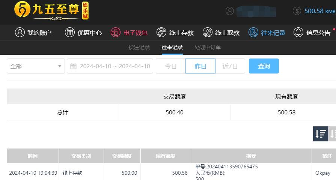Image resolution: width=336 pixels, height=180 pixels.
Task: Click the calendar icon in date field
Action: pos(73,66)
